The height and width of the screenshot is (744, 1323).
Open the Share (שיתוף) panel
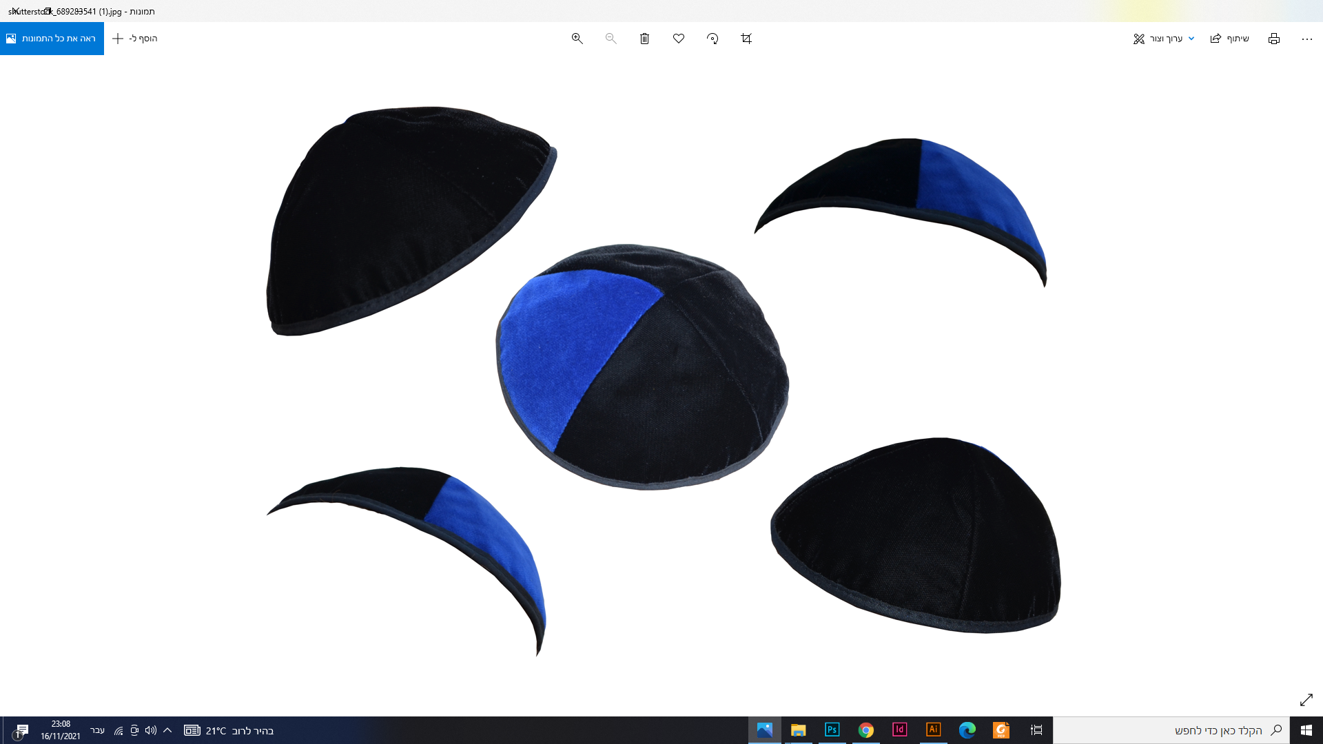[1229, 39]
